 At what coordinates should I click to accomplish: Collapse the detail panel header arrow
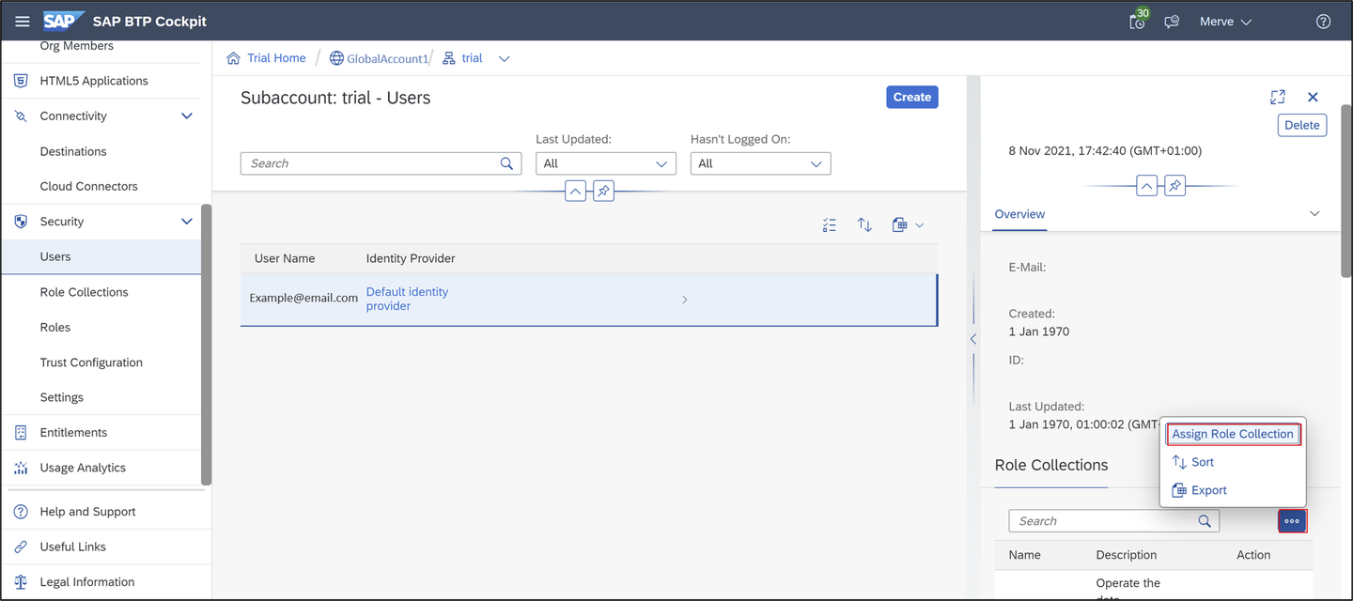pos(1146,186)
